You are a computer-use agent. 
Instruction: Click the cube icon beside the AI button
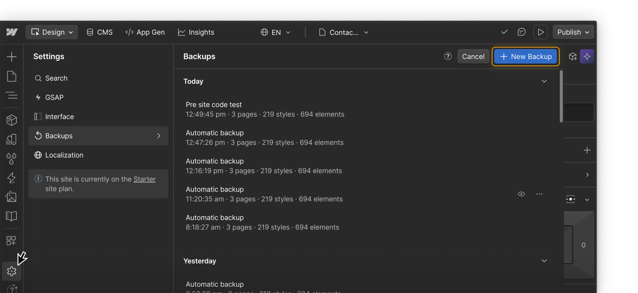coord(573,57)
